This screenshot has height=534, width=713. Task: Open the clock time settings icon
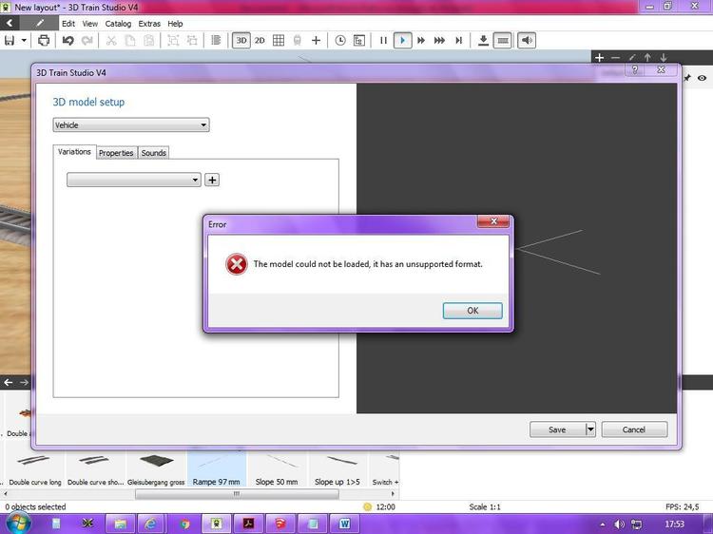click(x=340, y=41)
